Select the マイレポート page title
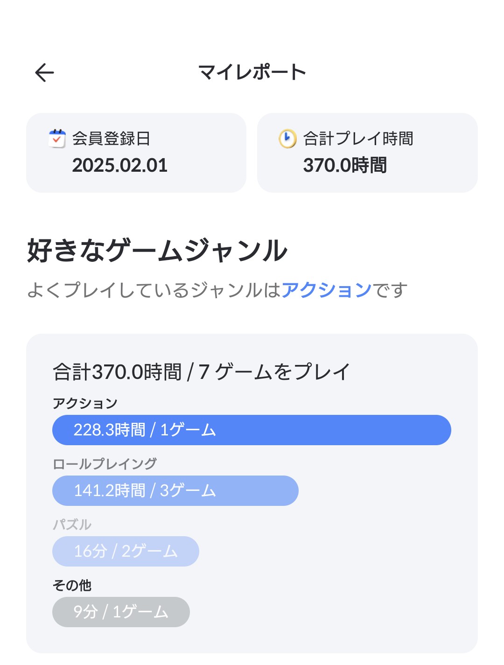Image resolution: width=504 pixels, height=665 pixels. point(252,72)
